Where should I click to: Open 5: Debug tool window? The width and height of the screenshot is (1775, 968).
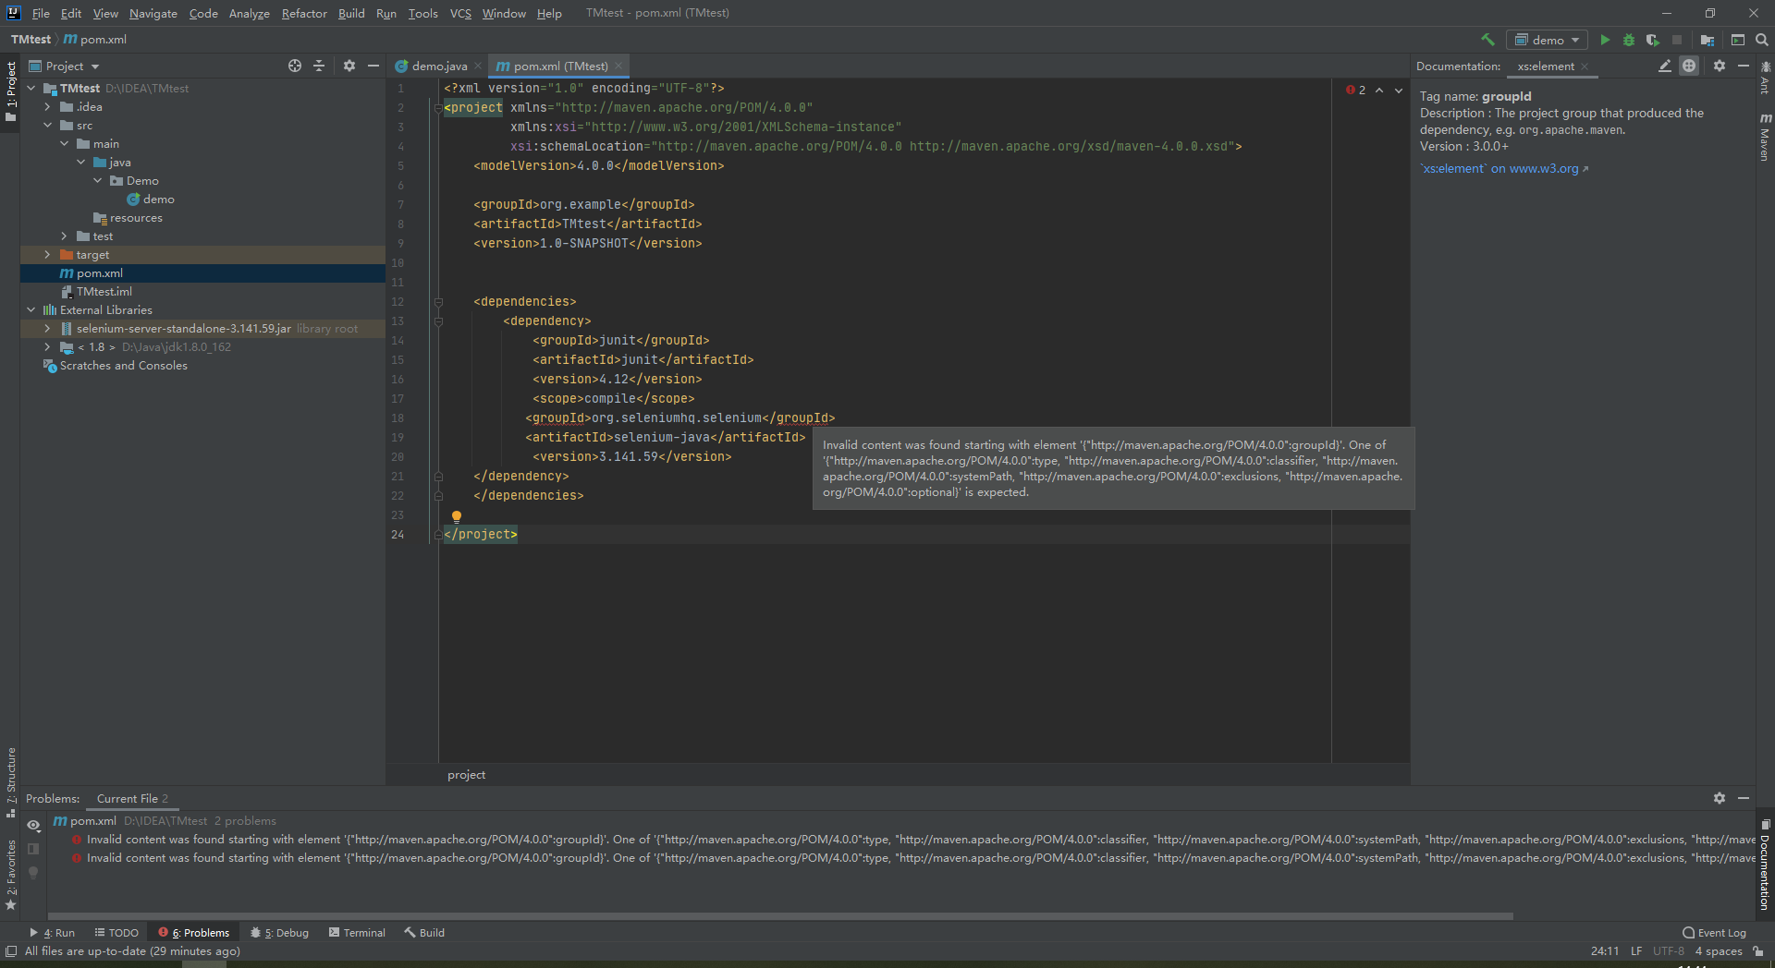280,932
